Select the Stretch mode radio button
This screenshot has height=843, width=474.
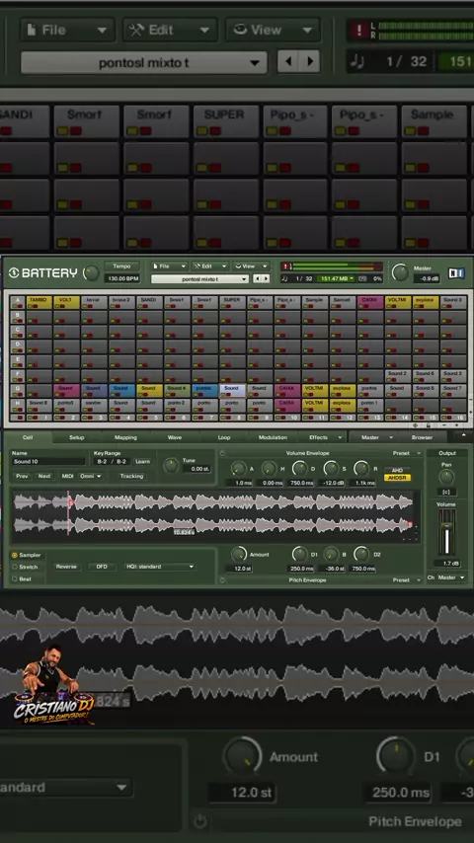(15, 567)
